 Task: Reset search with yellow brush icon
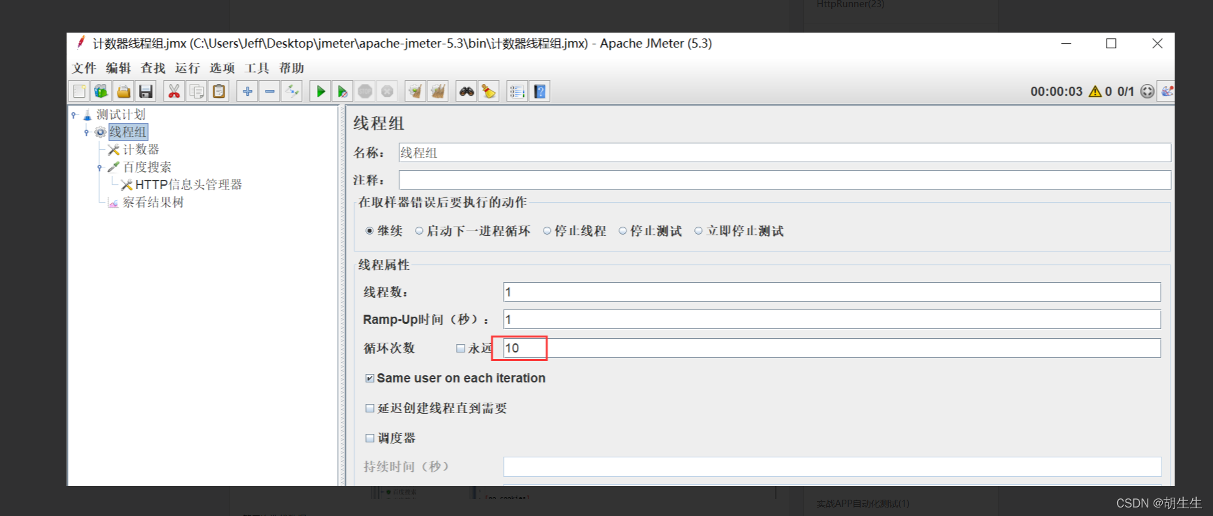[489, 91]
